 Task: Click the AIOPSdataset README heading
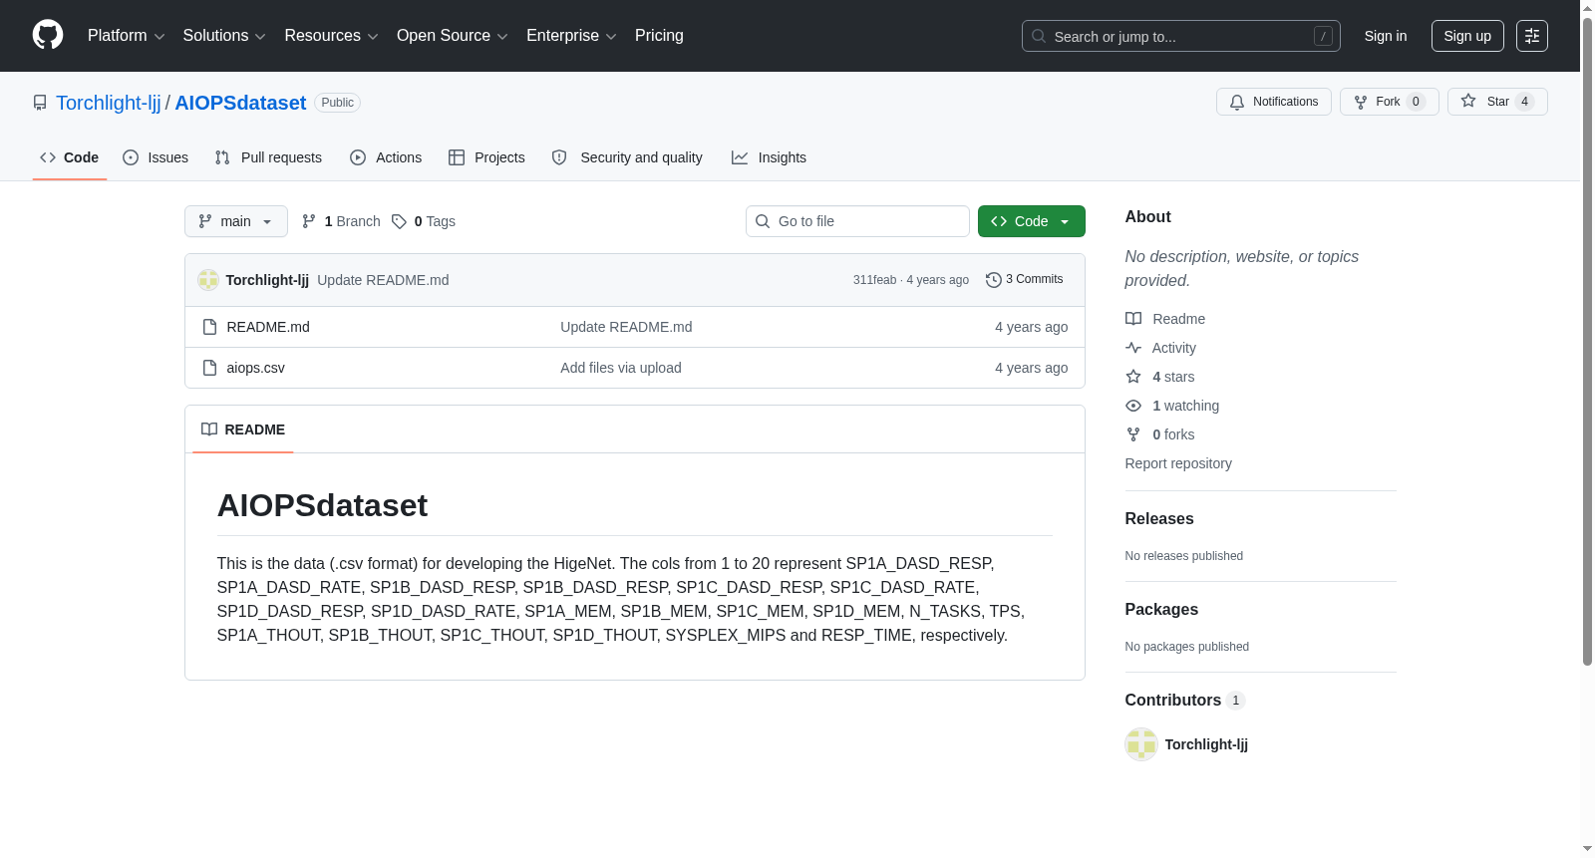pos(322,505)
